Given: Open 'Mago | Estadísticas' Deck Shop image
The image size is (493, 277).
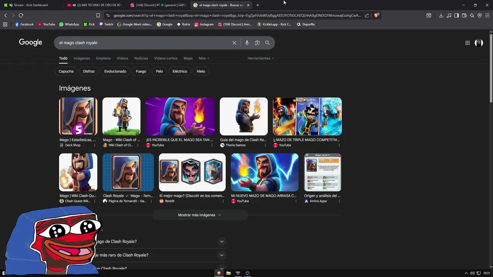Looking at the screenshot, I should pyautogui.click(x=78, y=117).
